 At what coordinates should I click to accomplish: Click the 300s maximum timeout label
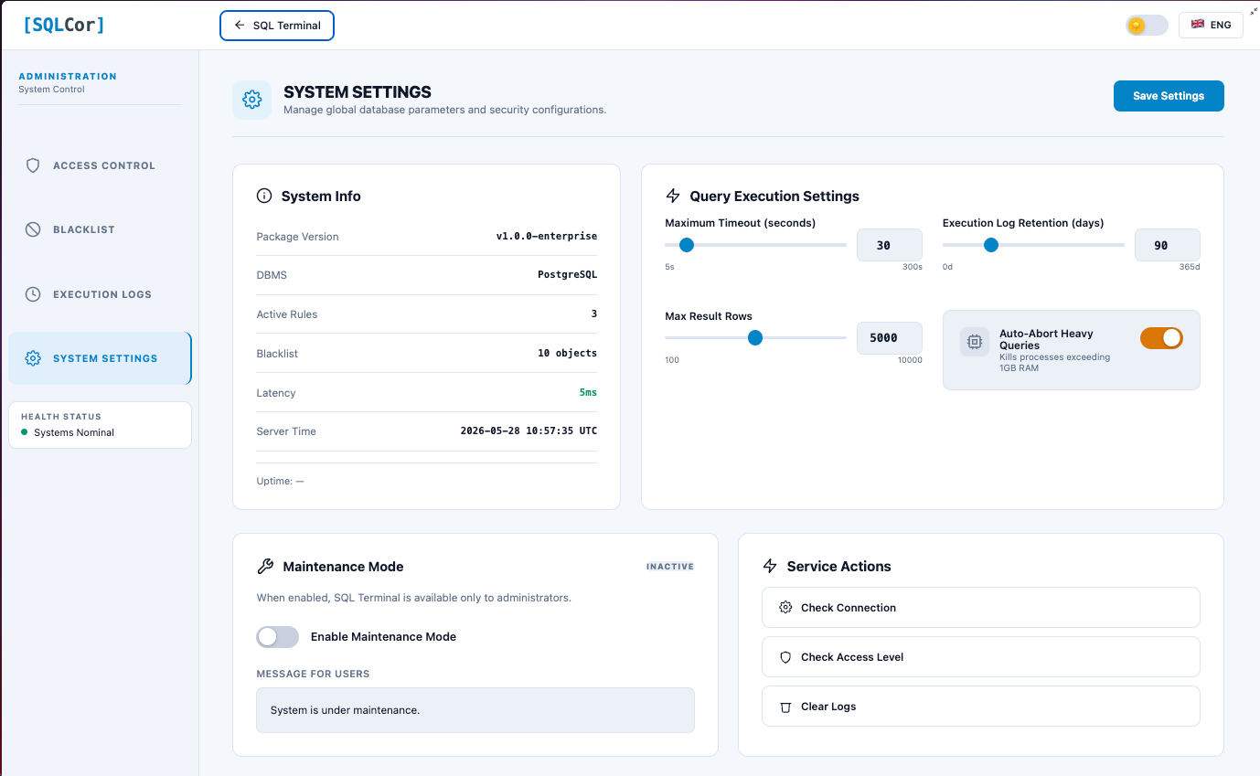click(x=913, y=267)
